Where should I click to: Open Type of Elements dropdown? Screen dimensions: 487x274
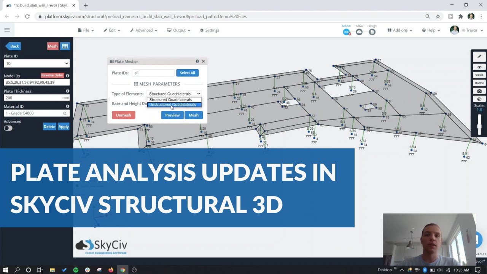click(x=174, y=94)
